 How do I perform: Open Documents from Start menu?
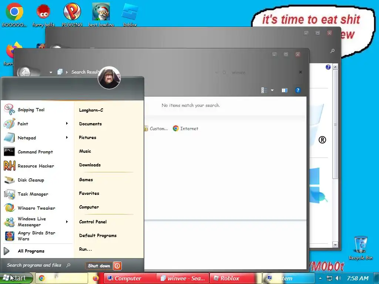tap(90, 124)
